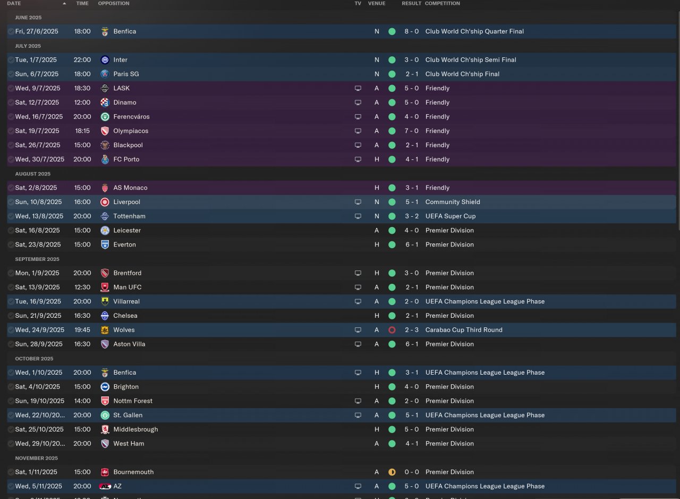Click the TV icon for the Tottenham match
The height and width of the screenshot is (499, 680).
pyautogui.click(x=358, y=216)
